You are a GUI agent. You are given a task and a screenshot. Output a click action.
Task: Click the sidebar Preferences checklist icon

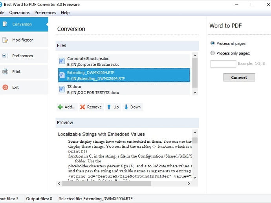click(x=5, y=56)
